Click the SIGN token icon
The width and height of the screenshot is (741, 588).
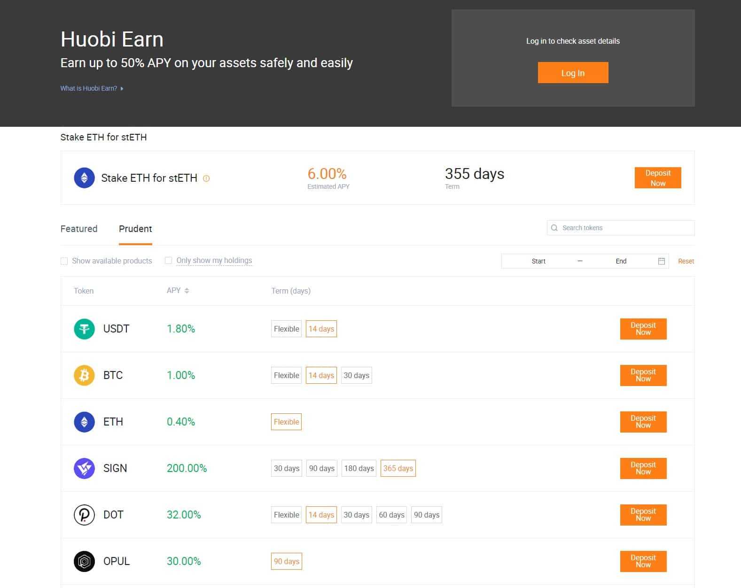click(x=84, y=468)
